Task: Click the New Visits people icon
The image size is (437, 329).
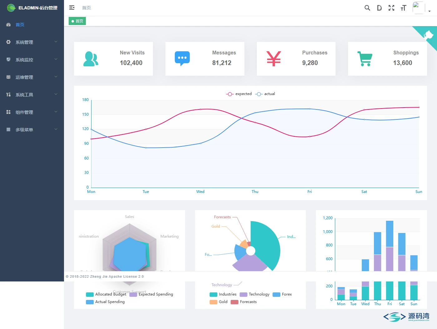Action: point(91,59)
